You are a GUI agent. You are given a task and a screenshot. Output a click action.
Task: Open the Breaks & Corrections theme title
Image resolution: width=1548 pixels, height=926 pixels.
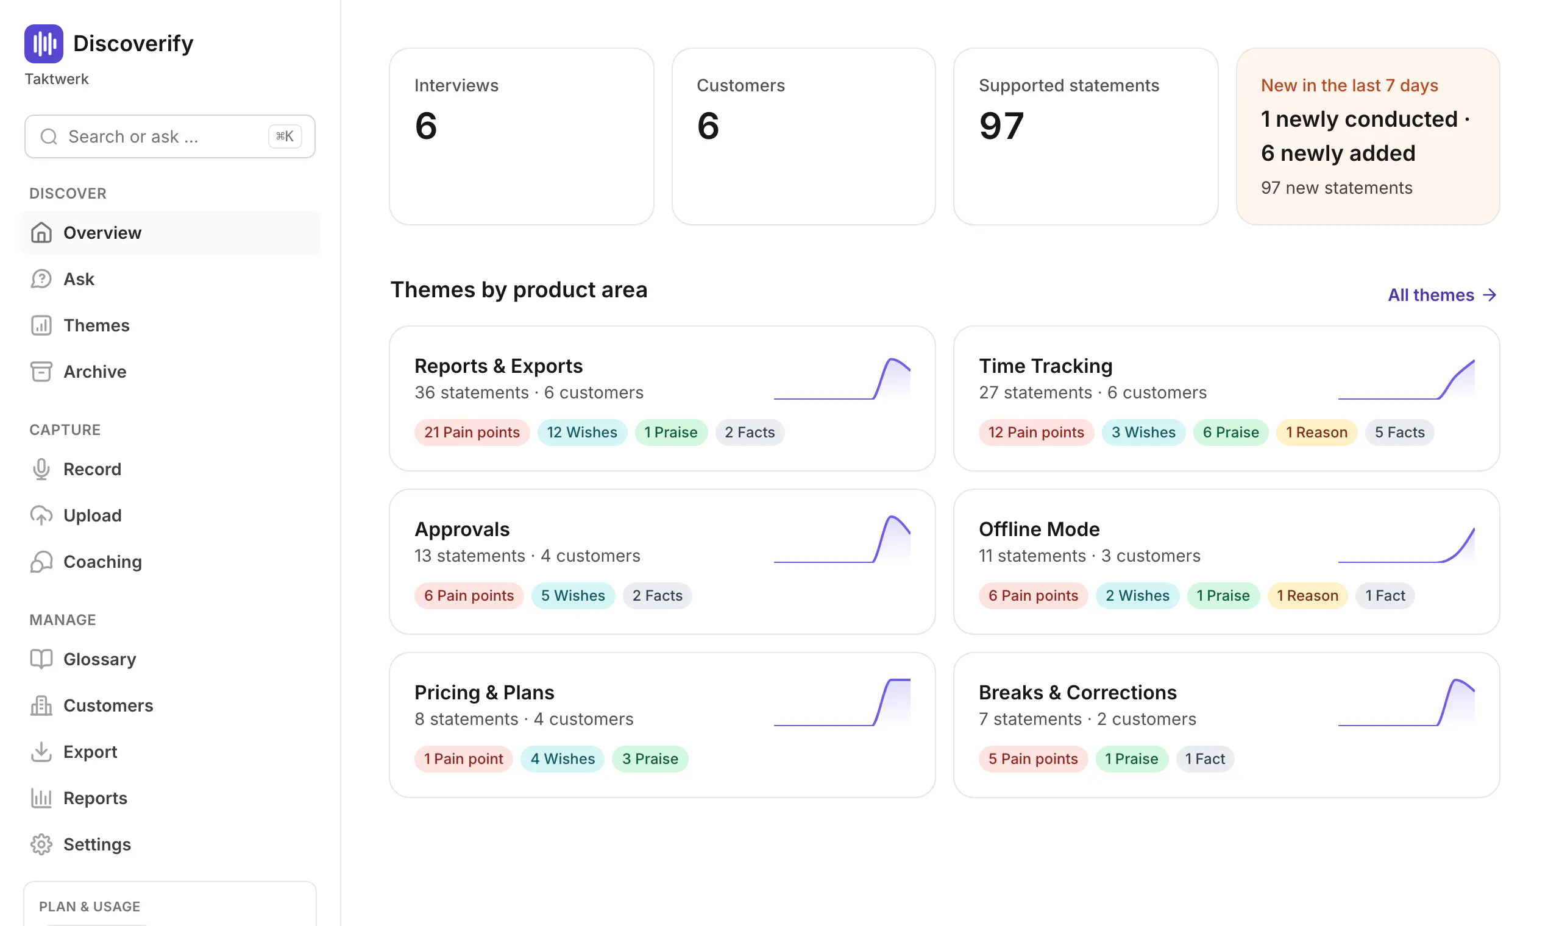1078,693
